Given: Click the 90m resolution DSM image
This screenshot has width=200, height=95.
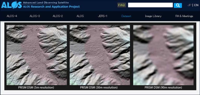Looking at the screenshot, I should [163, 55].
